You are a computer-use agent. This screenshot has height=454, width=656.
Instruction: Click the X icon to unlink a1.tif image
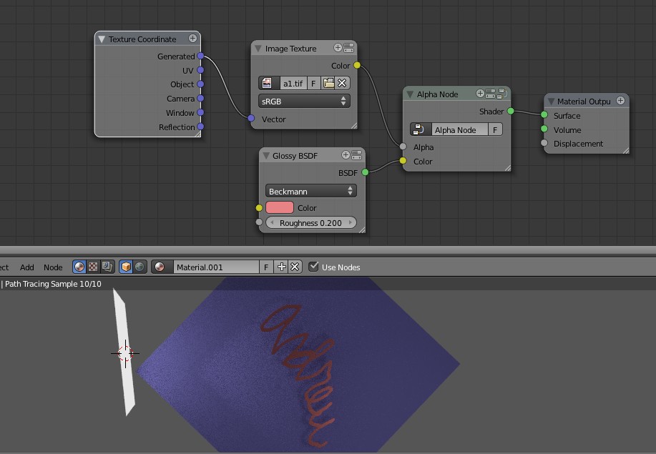[x=342, y=82]
